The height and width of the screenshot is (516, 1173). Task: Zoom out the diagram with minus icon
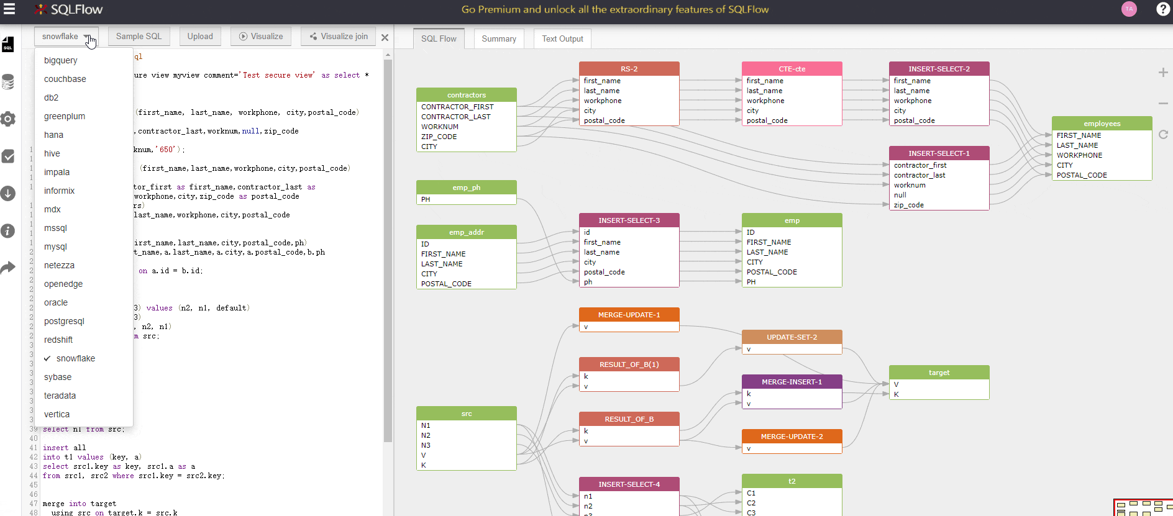pyautogui.click(x=1163, y=104)
